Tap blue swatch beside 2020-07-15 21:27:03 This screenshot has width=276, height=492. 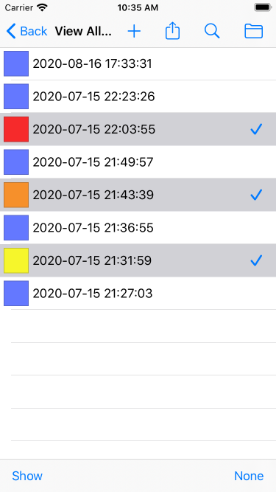(x=16, y=294)
